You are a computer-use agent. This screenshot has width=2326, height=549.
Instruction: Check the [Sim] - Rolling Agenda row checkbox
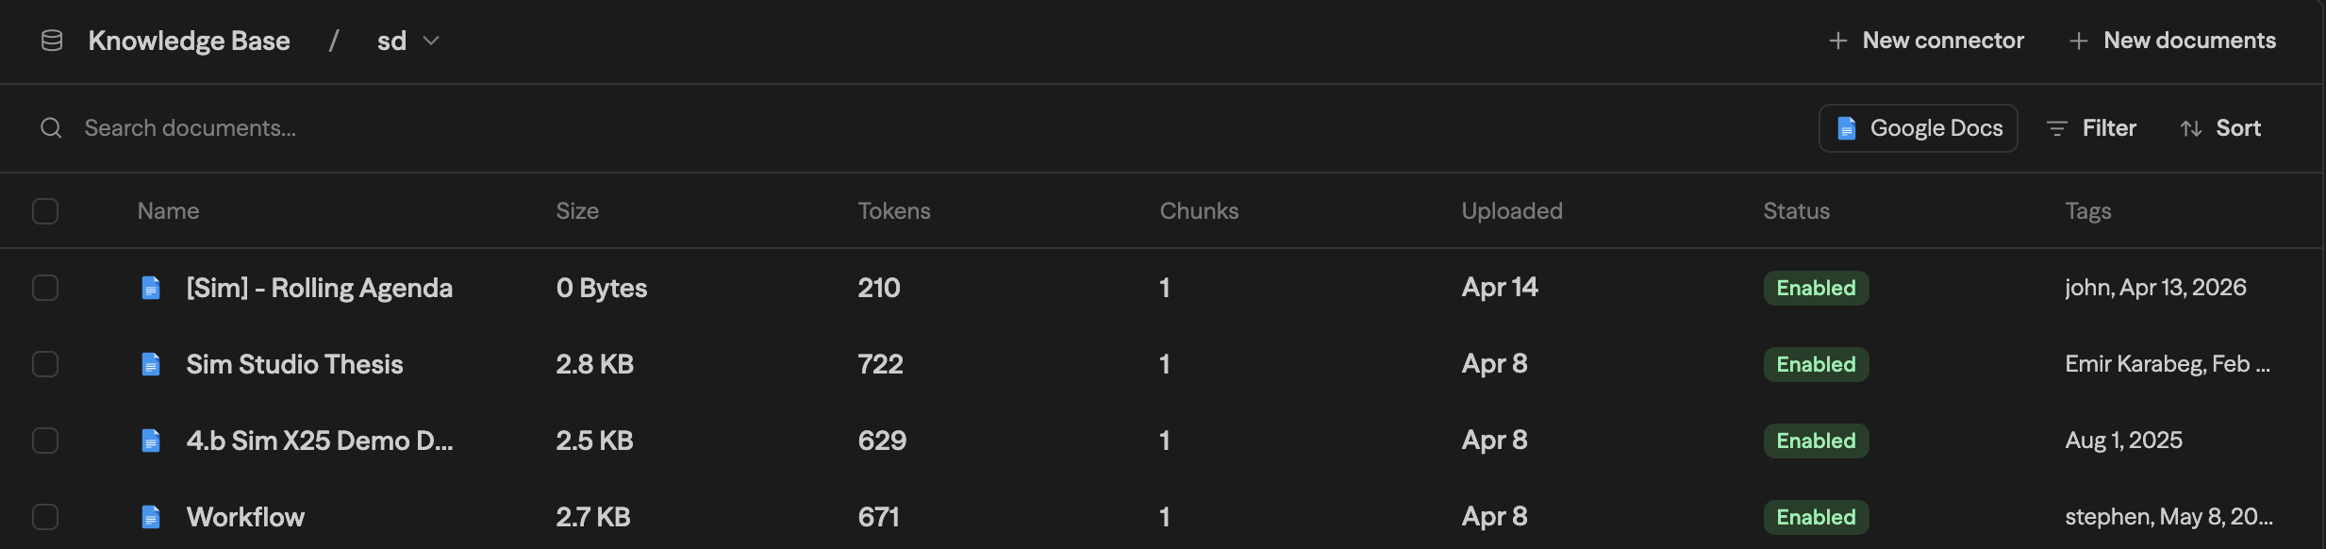(x=45, y=288)
